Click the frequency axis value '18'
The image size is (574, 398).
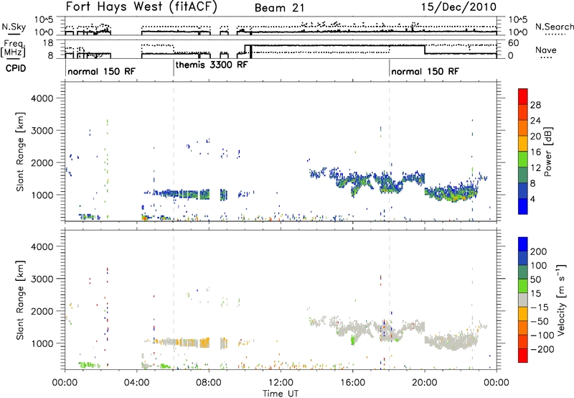tap(48, 43)
